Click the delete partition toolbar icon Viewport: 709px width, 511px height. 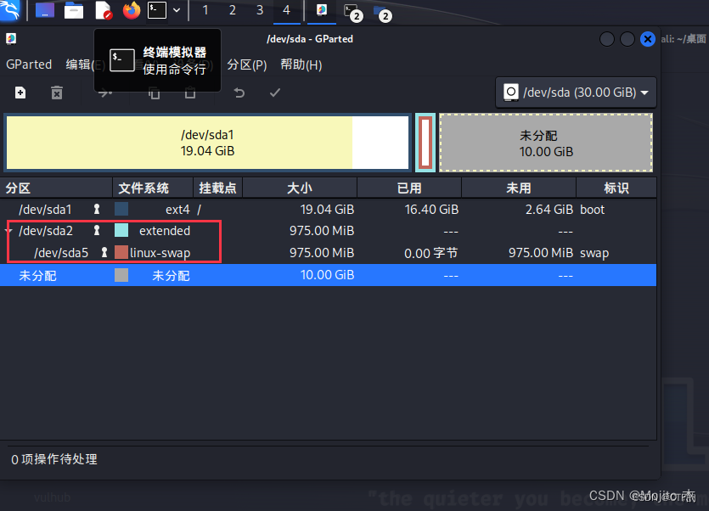(x=57, y=93)
